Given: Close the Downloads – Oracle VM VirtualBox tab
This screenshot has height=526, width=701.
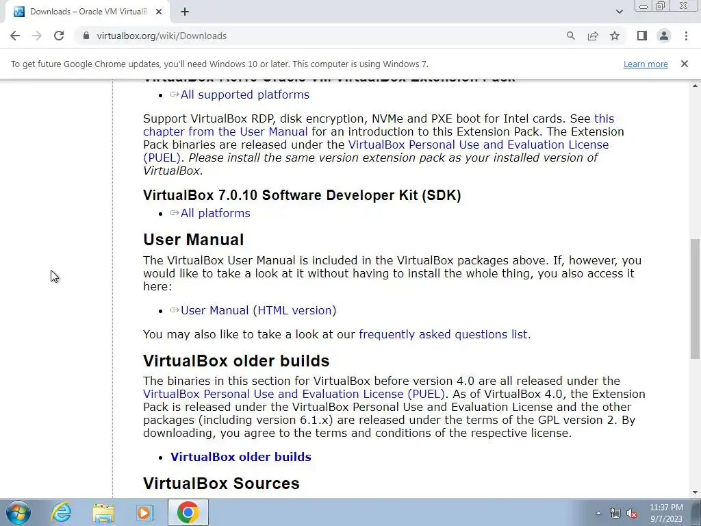Looking at the screenshot, I should click(159, 12).
